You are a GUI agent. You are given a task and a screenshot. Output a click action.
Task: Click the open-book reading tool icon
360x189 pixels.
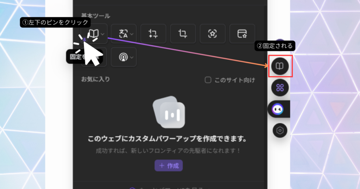pyautogui.click(x=92, y=34)
